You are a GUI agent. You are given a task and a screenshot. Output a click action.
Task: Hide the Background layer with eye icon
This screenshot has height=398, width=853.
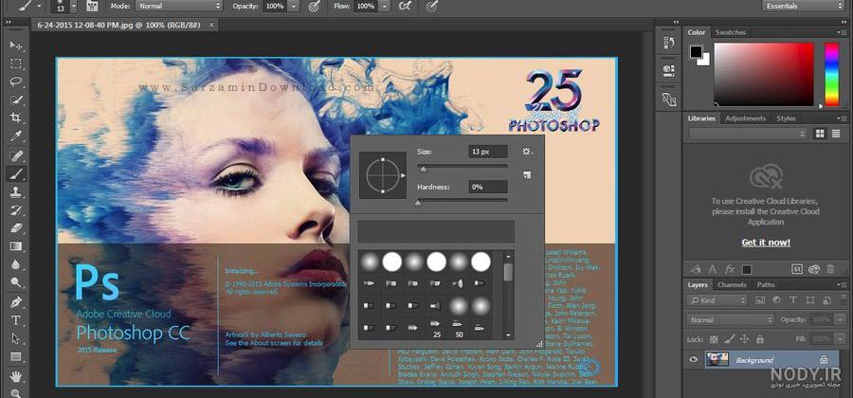click(x=693, y=359)
